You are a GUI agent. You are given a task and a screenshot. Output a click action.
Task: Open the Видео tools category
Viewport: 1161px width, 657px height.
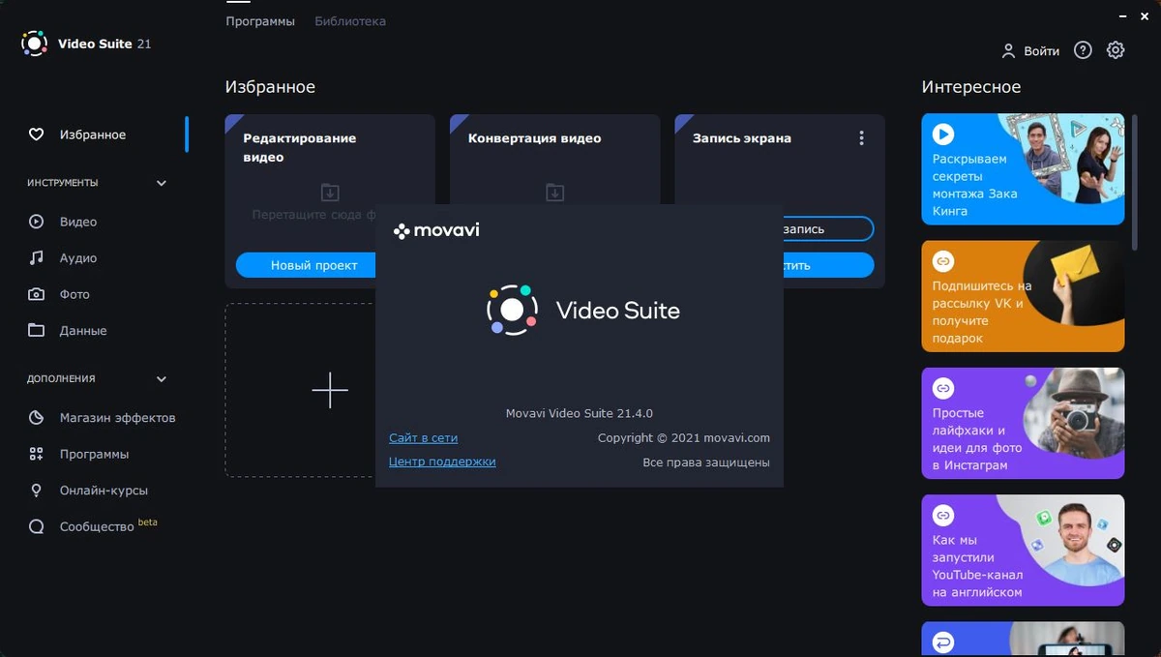78,222
